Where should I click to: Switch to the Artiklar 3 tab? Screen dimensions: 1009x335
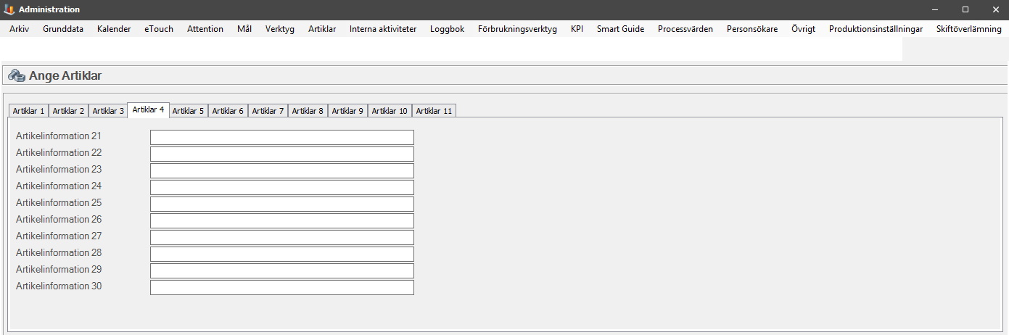(108, 111)
